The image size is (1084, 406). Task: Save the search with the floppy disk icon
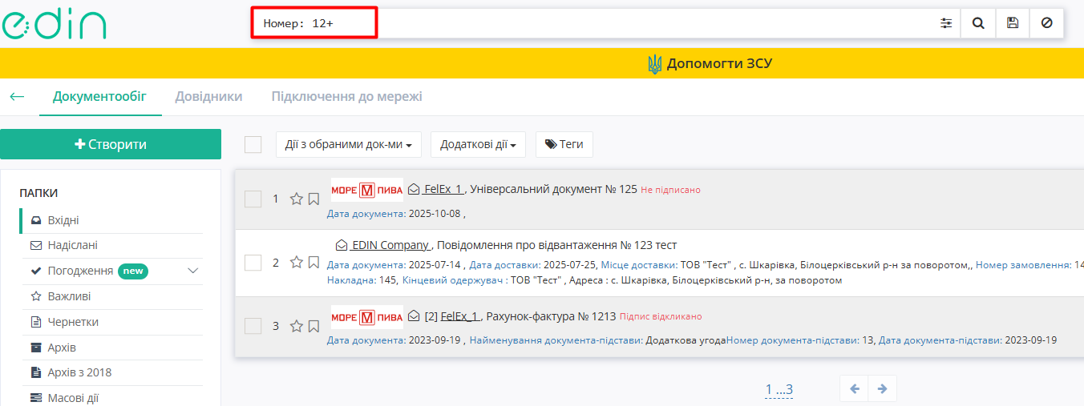coord(1013,23)
